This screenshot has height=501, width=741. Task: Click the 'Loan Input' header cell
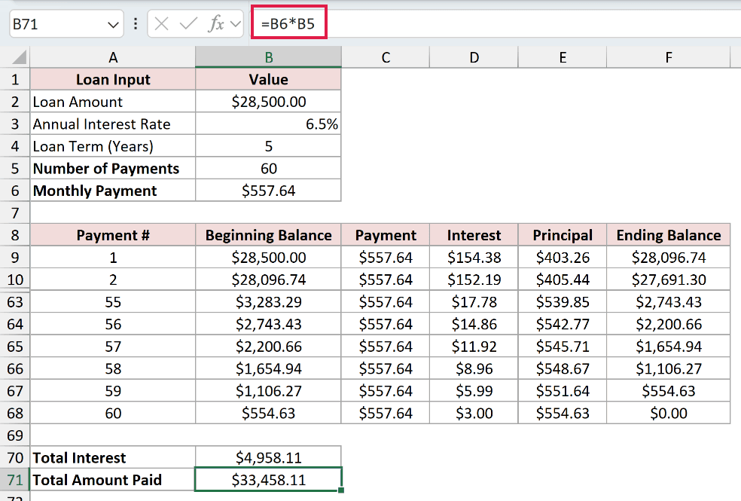pos(113,79)
